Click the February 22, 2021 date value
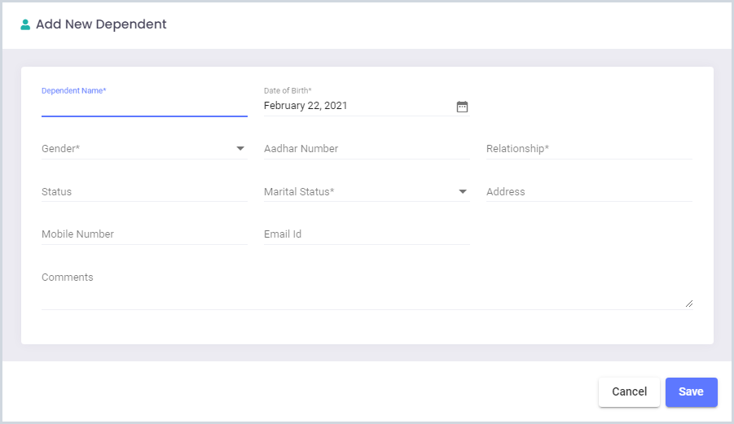 tap(305, 106)
